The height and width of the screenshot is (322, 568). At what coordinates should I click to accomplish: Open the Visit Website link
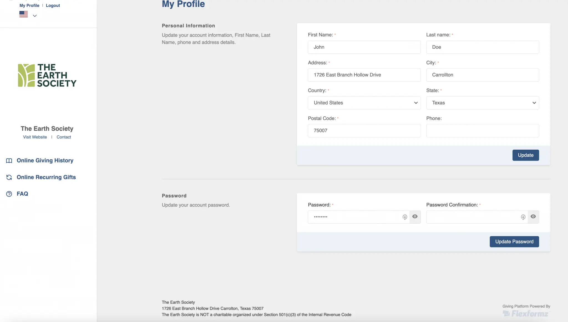35,137
